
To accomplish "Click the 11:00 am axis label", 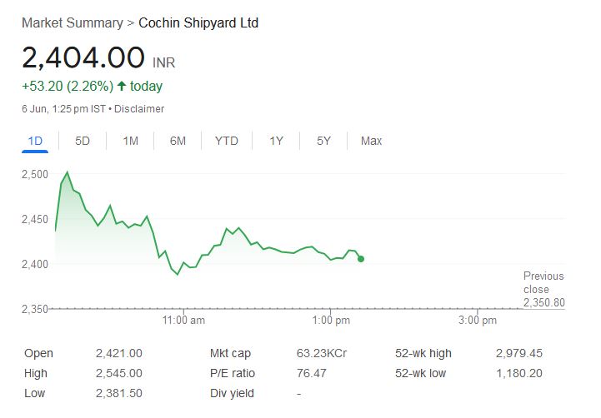I will pyautogui.click(x=184, y=320).
